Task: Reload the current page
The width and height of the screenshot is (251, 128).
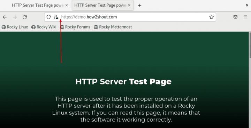Action: [25, 17]
